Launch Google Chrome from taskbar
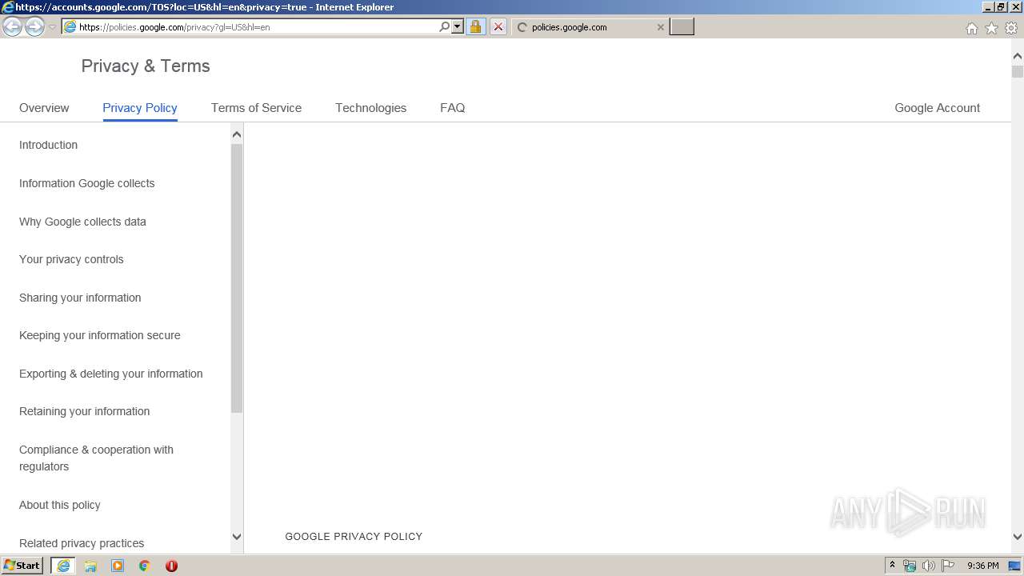 click(x=145, y=566)
